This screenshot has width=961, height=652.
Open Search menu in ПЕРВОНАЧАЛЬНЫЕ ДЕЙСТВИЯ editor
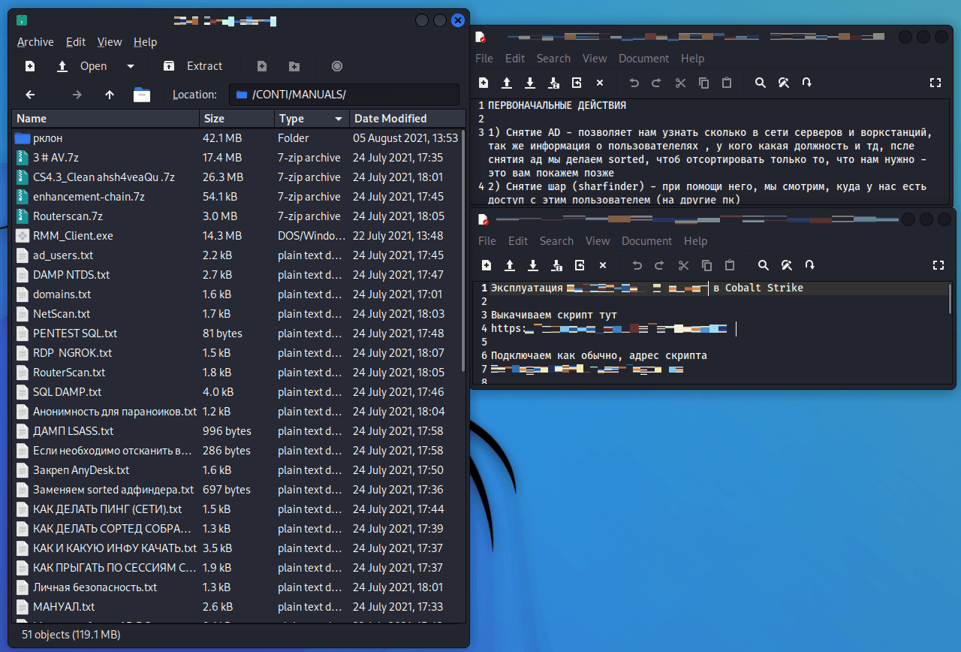pyautogui.click(x=553, y=59)
